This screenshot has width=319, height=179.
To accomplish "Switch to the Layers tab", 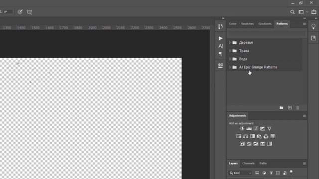I will point(233,164).
